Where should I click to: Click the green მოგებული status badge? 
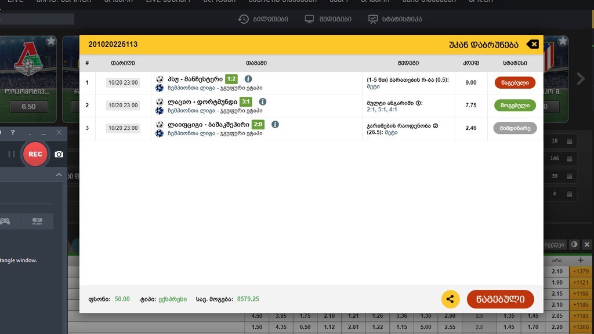515,106
